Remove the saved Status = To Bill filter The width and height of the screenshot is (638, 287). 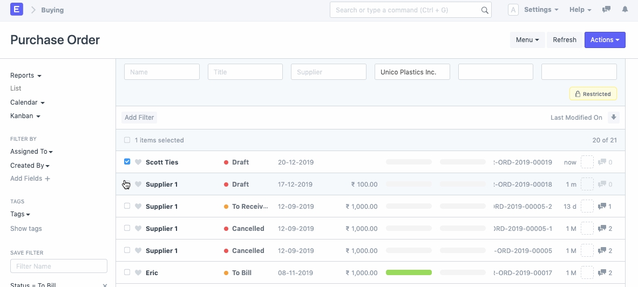[x=105, y=285]
